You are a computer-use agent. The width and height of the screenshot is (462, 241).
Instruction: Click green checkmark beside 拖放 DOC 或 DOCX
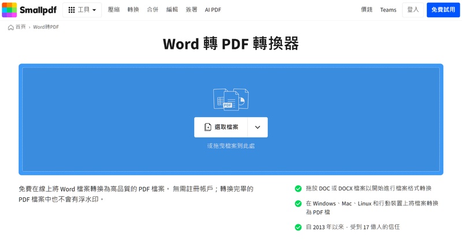coord(298,189)
